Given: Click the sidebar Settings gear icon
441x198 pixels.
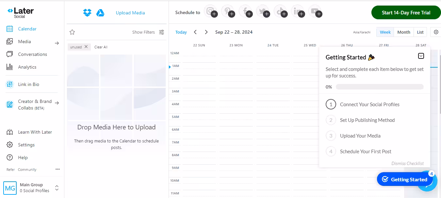Looking at the screenshot, I should coord(10,145).
